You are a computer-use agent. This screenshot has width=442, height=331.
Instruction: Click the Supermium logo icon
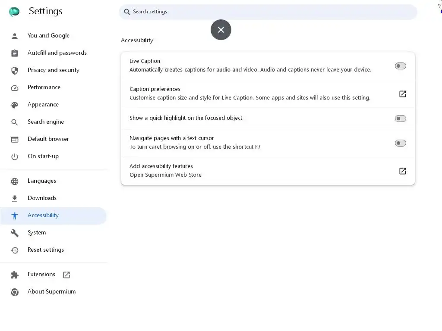(x=14, y=12)
